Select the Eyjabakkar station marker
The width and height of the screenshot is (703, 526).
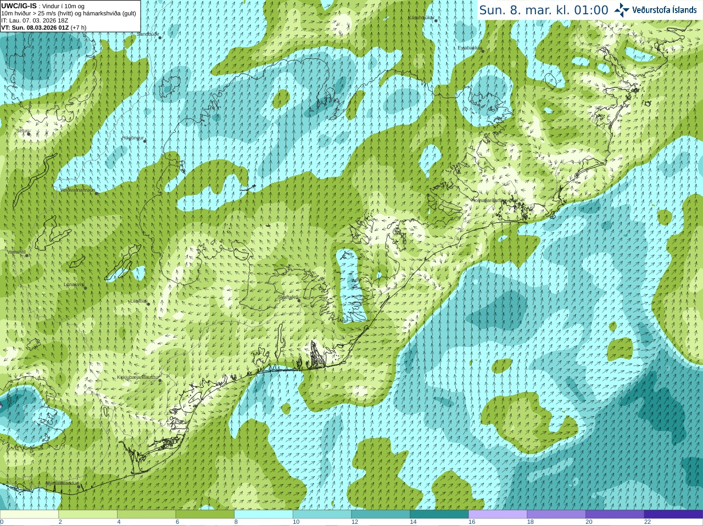[483, 51]
